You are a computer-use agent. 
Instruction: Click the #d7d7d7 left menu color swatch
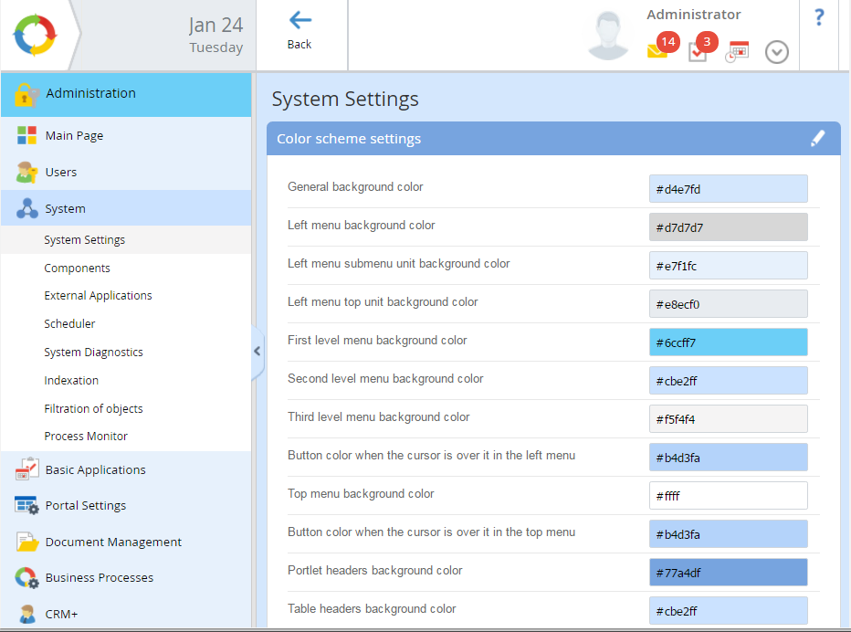[729, 227]
